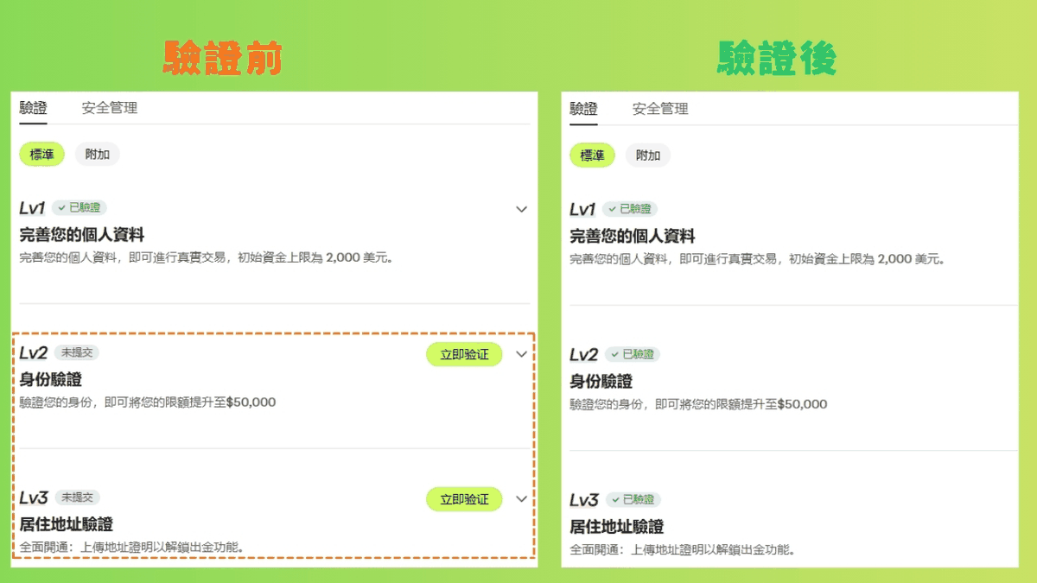
Task: Click Lv1 已驗證 badge in left 驗證前 panel
Action: coord(80,207)
